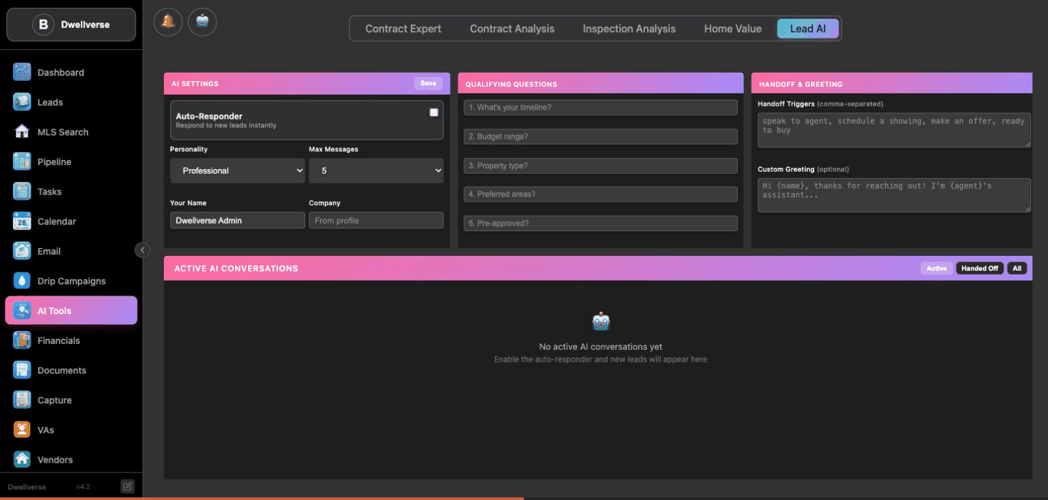Click the notification bell icon
Viewport: 1048px width, 500px height.
pyautogui.click(x=168, y=22)
